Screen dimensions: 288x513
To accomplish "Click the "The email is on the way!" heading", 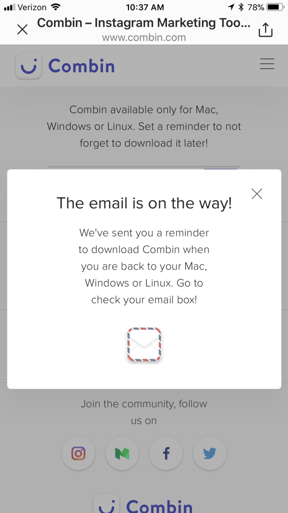I will pos(144,203).
